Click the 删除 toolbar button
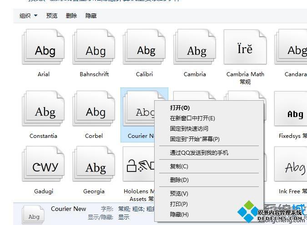This screenshot has height=225, width=307. [71, 15]
